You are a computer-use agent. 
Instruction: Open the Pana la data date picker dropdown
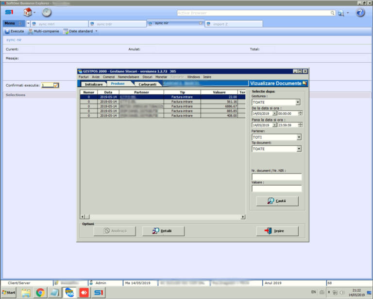pyautogui.click(x=274, y=125)
